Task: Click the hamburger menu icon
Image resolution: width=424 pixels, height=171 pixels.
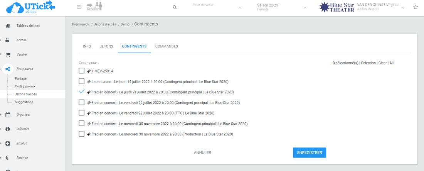Action: (79, 7)
